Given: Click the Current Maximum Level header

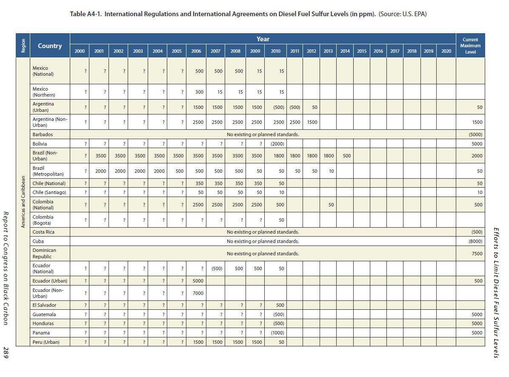Looking at the screenshot, I should [x=470, y=46].
